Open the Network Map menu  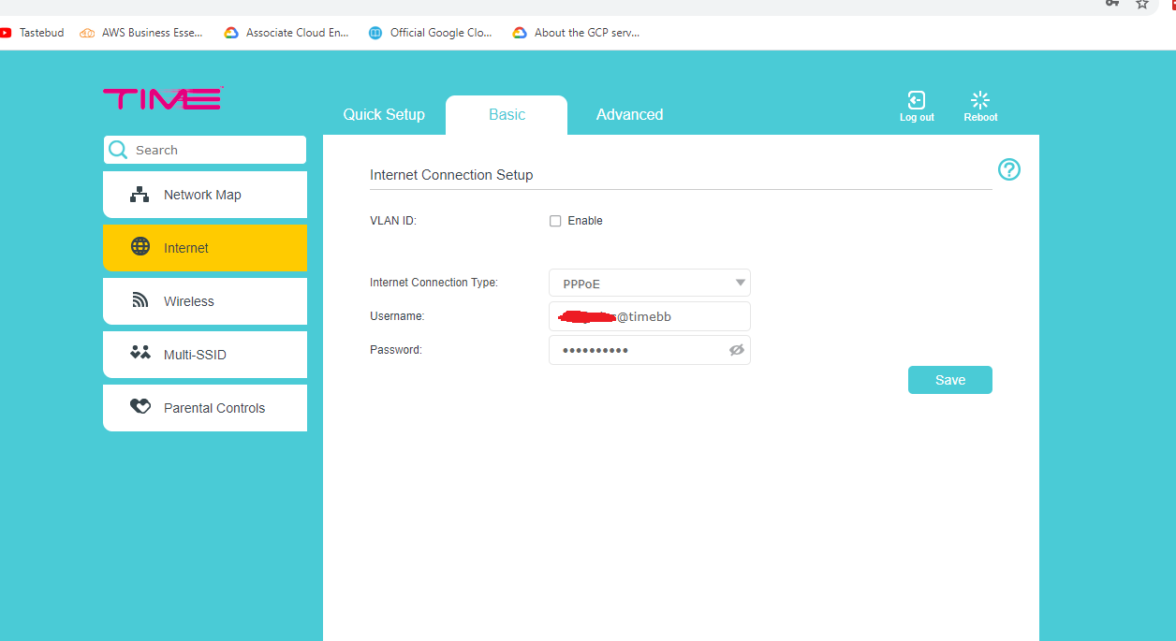205,195
